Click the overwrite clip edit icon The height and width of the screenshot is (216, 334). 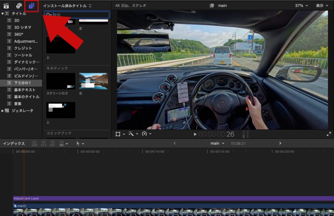pos(61,143)
